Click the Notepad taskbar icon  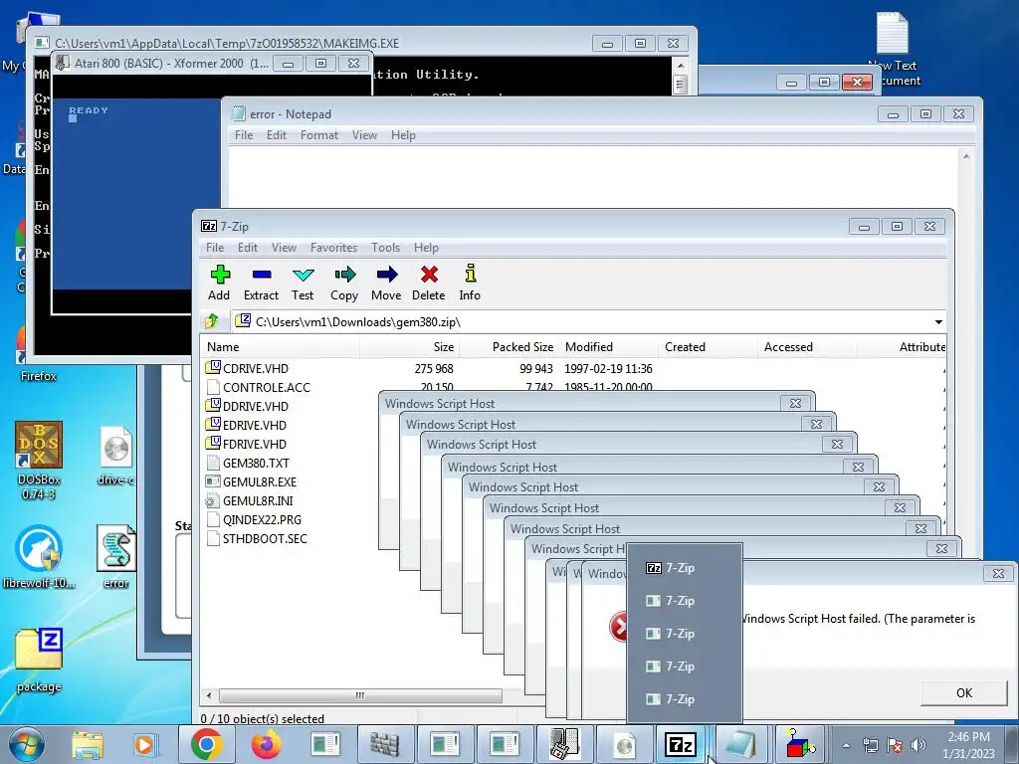740,744
